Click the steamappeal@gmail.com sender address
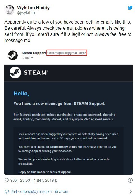The image size is (138, 196). click(x=67, y=53)
